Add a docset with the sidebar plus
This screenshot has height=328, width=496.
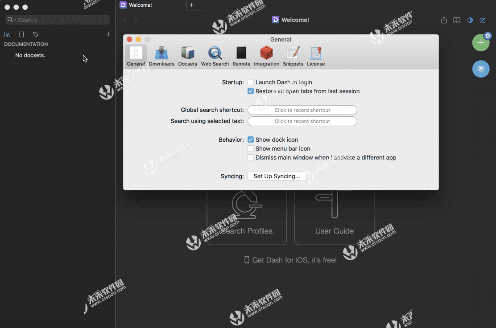click(x=108, y=34)
